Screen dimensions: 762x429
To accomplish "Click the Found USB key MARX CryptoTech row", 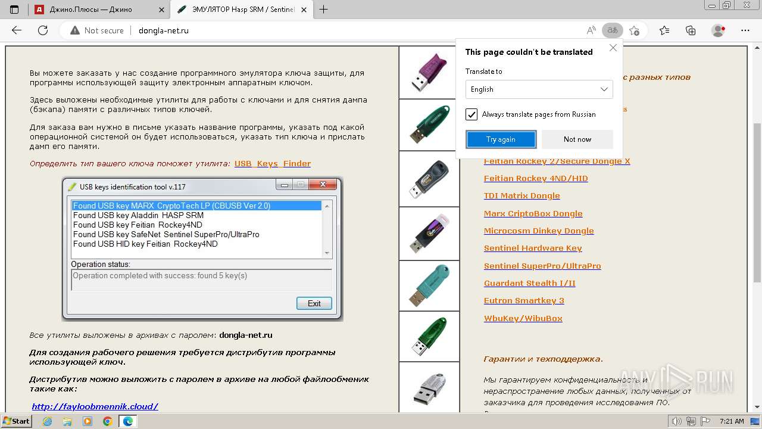I will coord(196,206).
